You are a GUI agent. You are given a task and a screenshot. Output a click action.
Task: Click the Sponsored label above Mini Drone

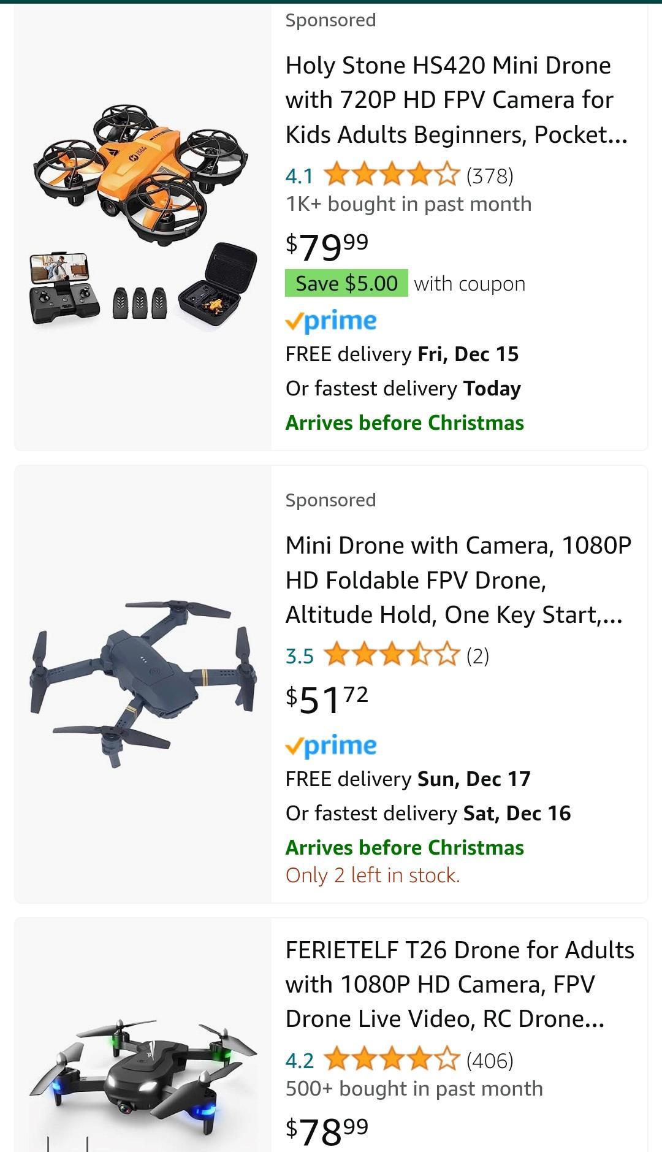(330, 500)
